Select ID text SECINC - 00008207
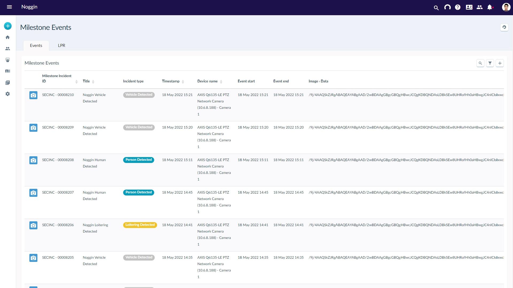Screen dimensions: 513x288 (x=58, y=193)
